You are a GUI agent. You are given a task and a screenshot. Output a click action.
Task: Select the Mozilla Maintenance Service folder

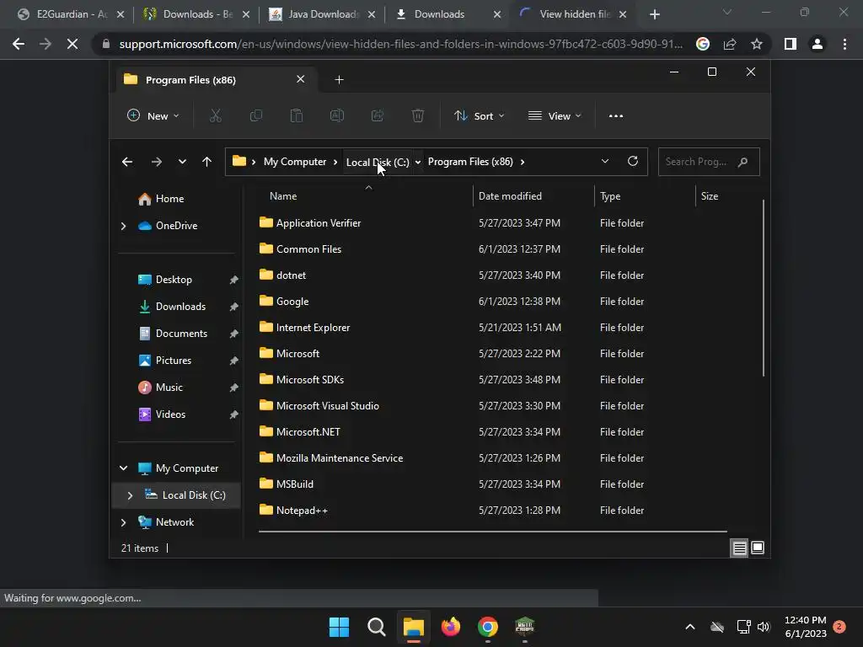tap(339, 458)
